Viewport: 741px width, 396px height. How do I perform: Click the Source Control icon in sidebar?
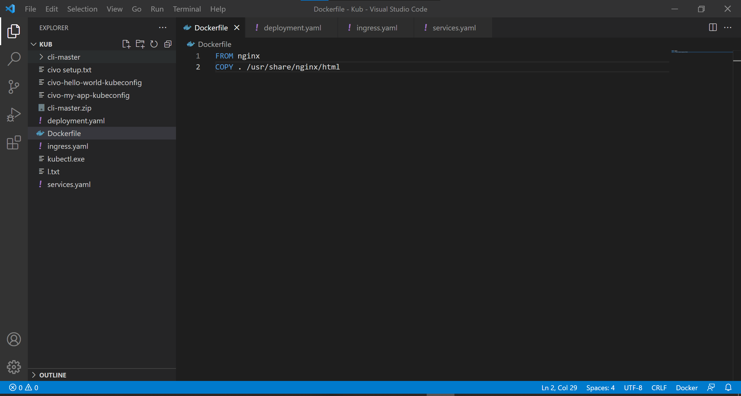(14, 86)
